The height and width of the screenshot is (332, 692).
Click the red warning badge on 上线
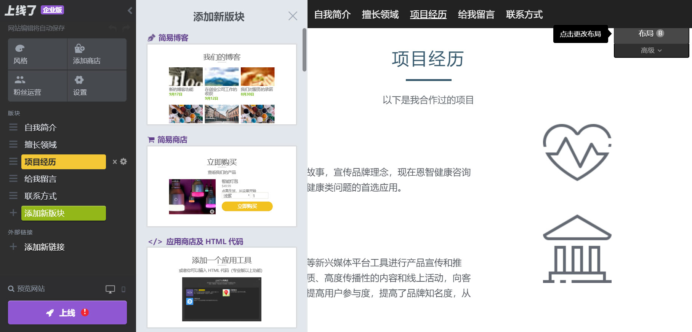pos(85,312)
